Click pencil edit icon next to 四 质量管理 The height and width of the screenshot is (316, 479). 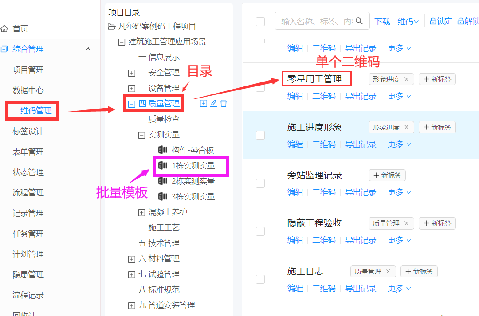coord(213,103)
